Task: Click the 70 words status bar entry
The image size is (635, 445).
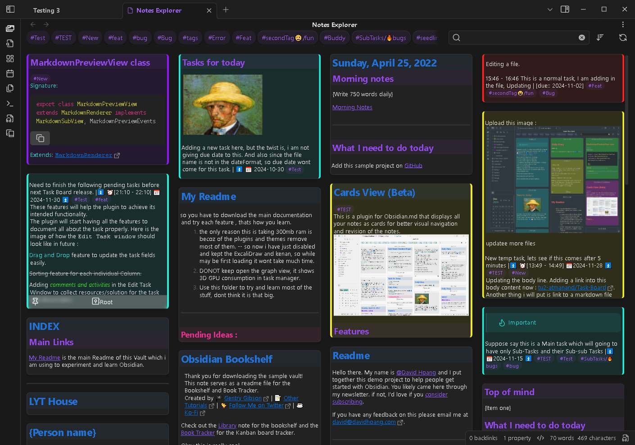Action: point(562,438)
